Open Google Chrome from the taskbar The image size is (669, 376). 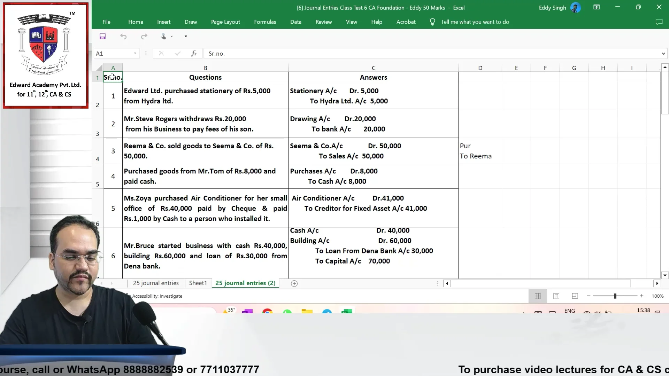pyautogui.click(x=267, y=312)
